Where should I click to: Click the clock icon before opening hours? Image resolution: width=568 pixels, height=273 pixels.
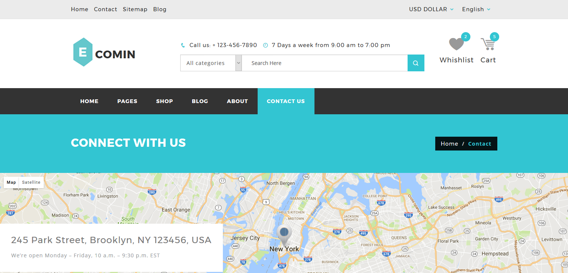[x=265, y=45]
